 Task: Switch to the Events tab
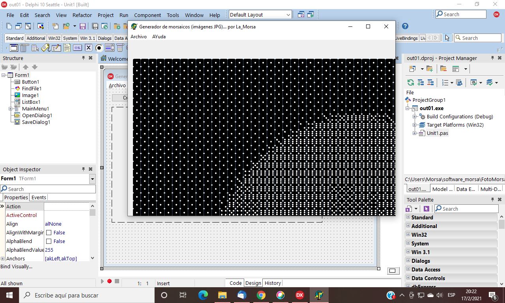tap(39, 198)
